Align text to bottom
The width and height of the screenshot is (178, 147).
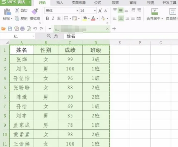(126, 11)
